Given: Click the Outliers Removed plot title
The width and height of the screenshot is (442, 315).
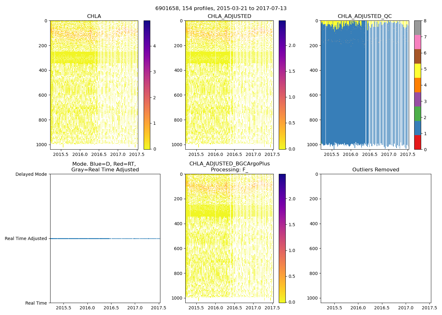Looking at the screenshot, I should coord(376,170).
